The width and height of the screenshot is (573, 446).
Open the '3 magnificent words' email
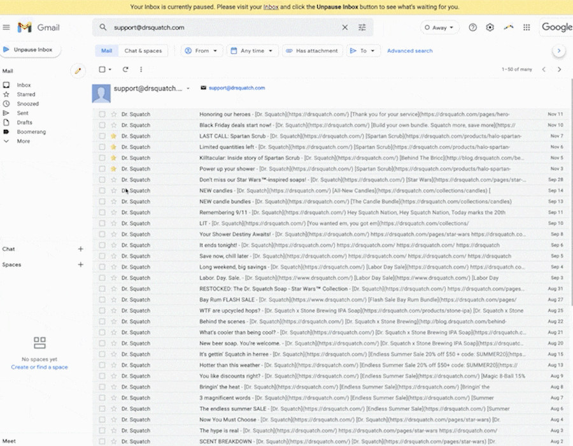click(x=330, y=398)
